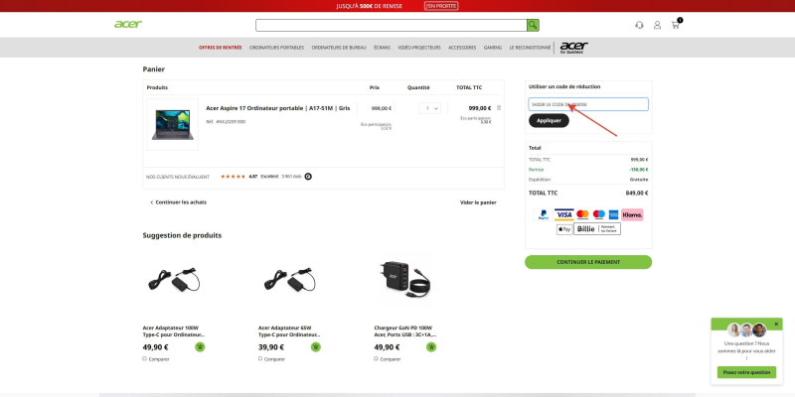
Task: Delete the Acer Aspire 17 item with the trash icon
Action: [x=499, y=108]
